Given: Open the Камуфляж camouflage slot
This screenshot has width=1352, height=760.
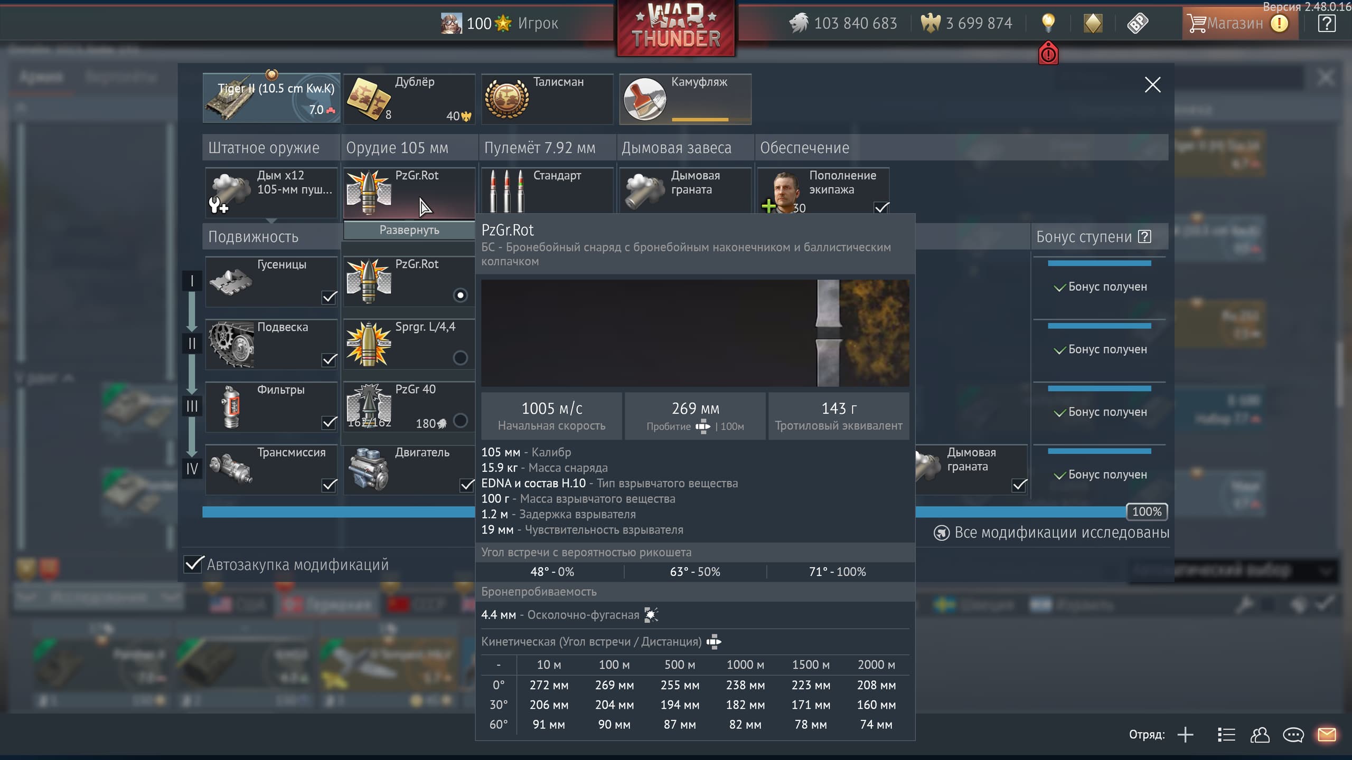Looking at the screenshot, I should point(686,99).
